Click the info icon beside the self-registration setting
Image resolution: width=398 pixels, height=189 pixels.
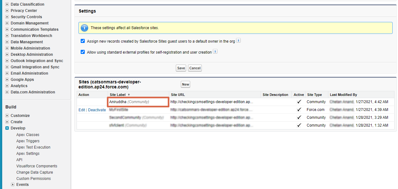coord(215,52)
